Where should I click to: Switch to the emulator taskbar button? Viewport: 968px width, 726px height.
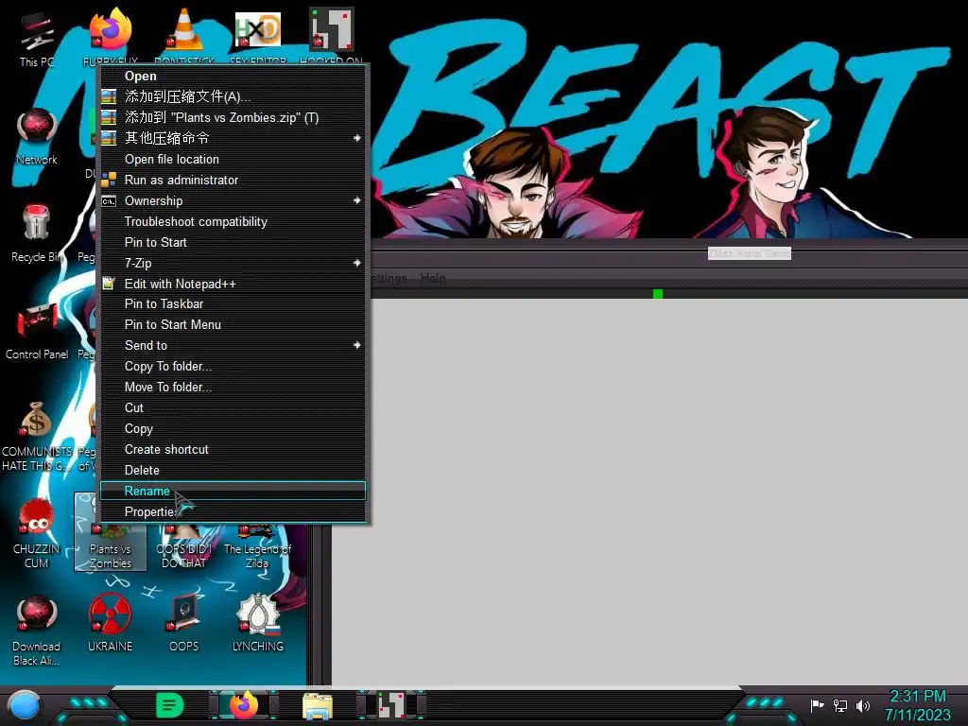click(391, 705)
